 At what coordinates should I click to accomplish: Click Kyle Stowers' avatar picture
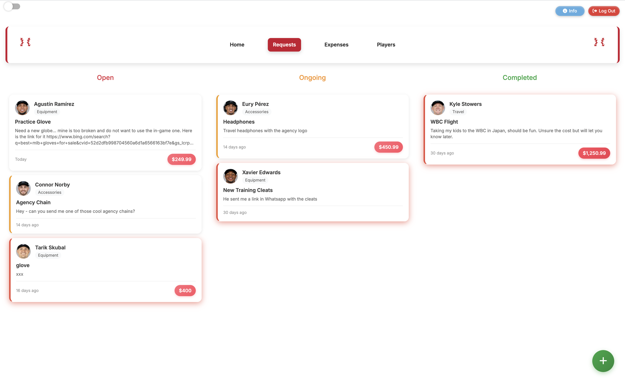click(x=437, y=108)
